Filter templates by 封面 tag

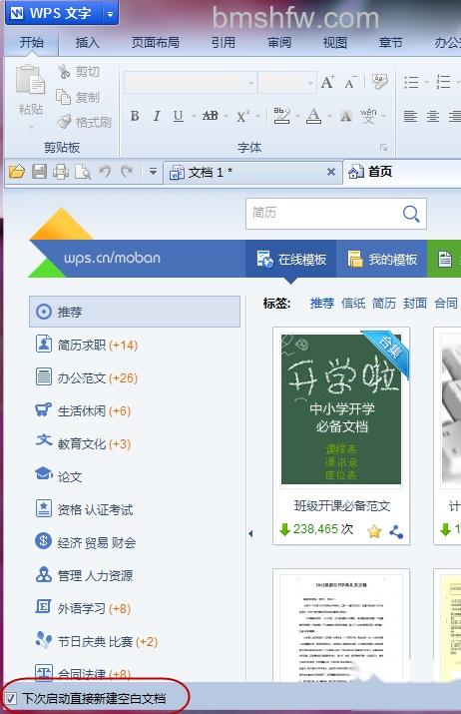click(415, 304)
